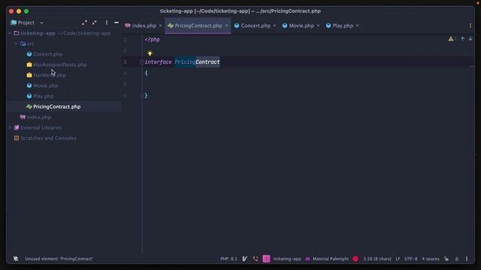Select Concert.php in project tree
This screenshot has height=270, width=481.
coord(48,54)
